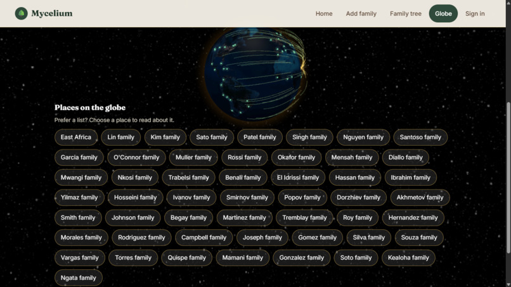Image resolution: width=511 pixels, height=287 pixels.
Task: Click Joseph family chip
Action: point(262,238)
